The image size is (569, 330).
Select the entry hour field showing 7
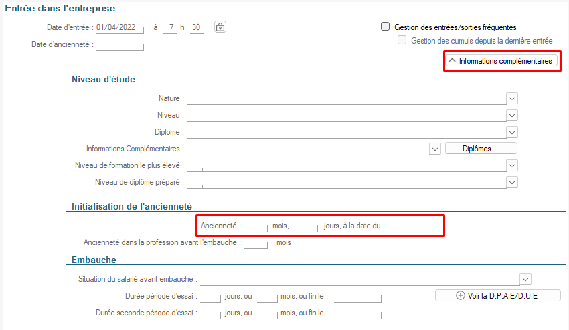[171, 27]
